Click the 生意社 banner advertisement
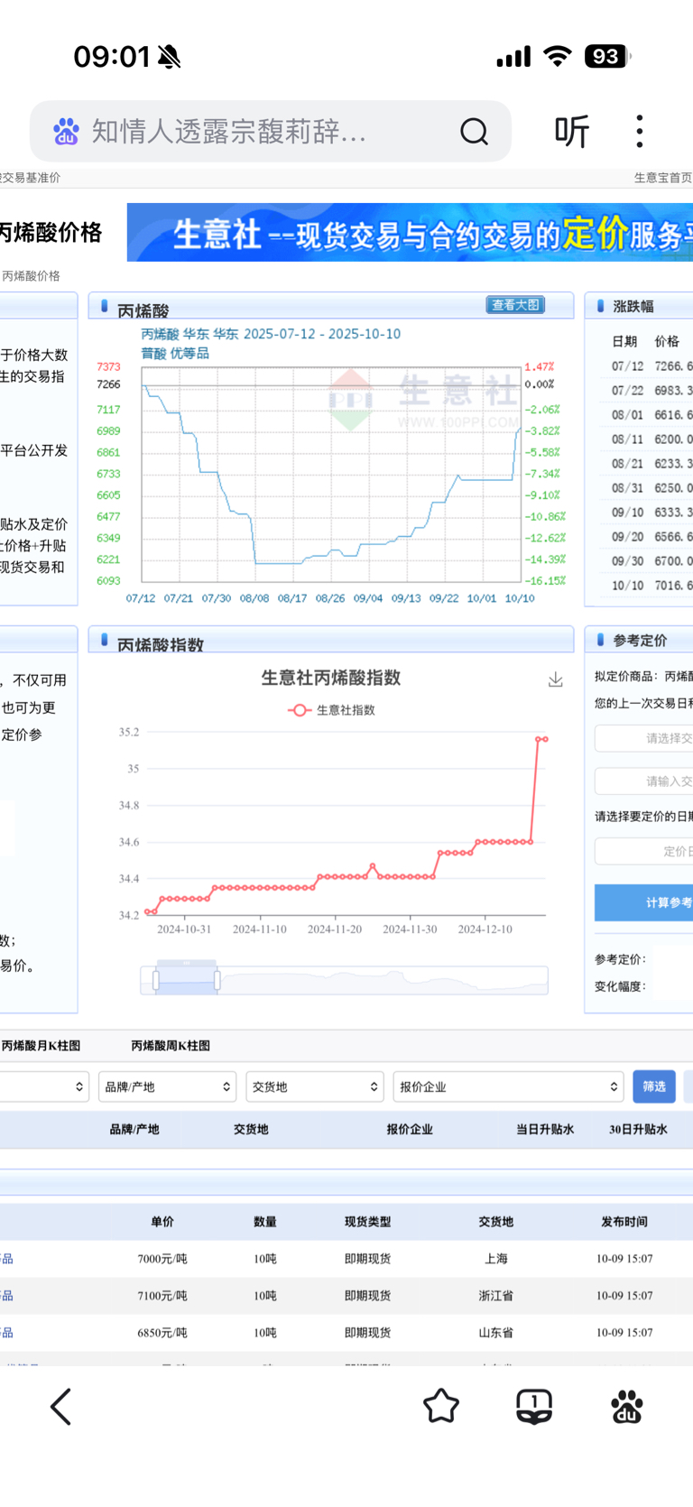 click(x=410, y=233)
